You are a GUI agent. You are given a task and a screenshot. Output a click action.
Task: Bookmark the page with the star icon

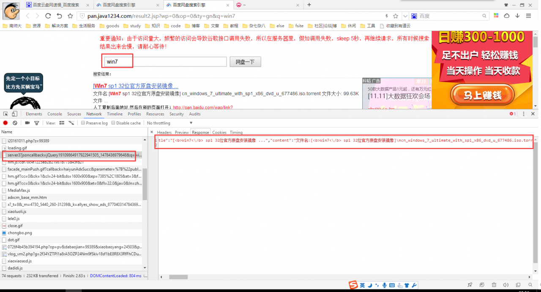tap(396, 16)
